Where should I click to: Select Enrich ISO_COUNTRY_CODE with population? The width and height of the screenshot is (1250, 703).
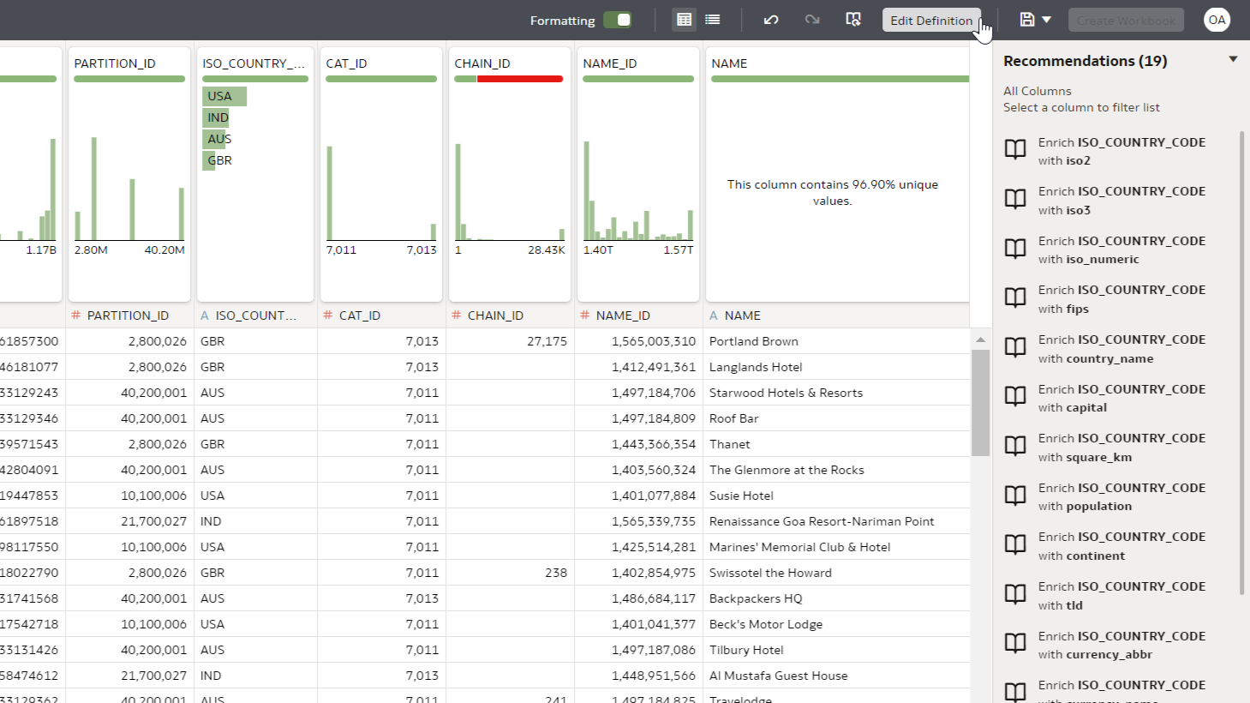coord(1121,496)
